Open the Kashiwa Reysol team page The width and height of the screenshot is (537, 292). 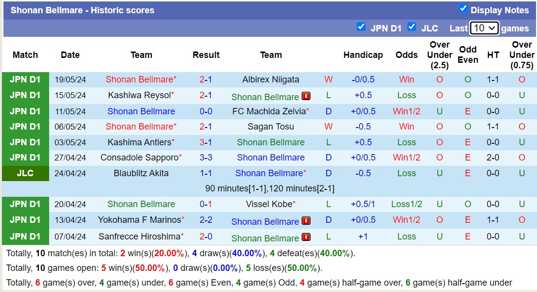point(140,95)
